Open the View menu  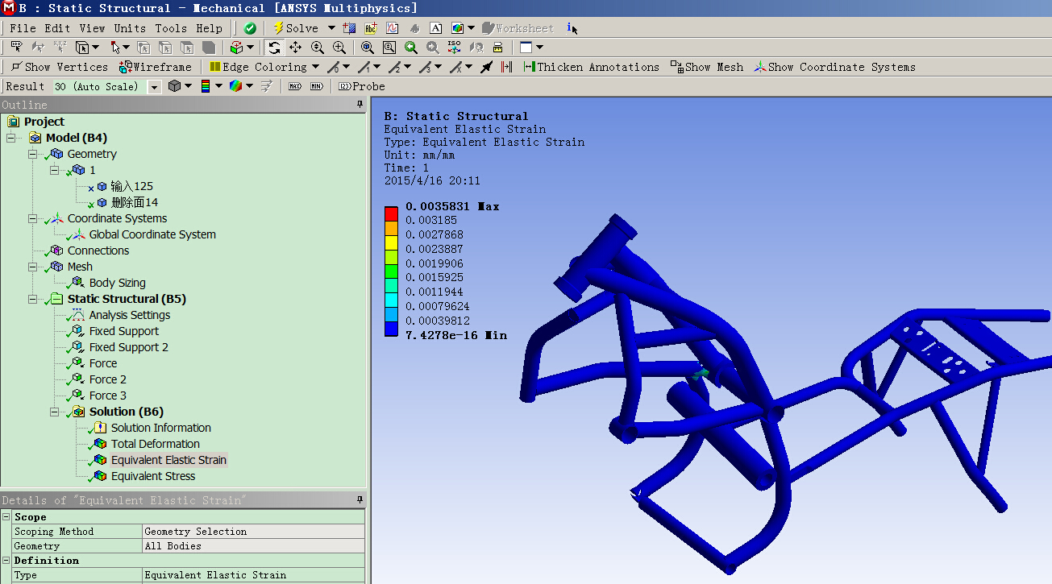[92, 28]
